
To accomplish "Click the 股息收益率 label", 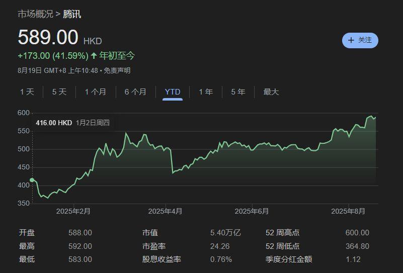I will [x=162, y=259].
